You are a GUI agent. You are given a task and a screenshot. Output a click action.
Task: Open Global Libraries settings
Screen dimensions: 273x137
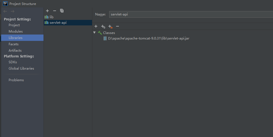coord(21,68)
